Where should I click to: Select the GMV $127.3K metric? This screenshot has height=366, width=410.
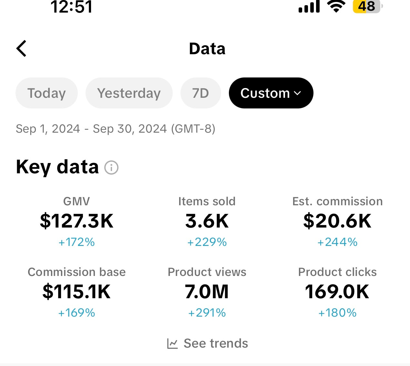[77, 222]
